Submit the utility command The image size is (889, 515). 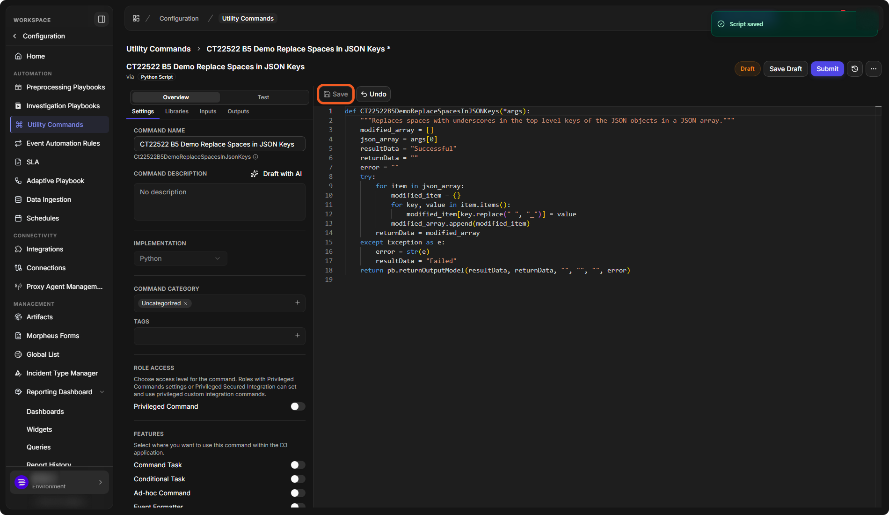(x=827, y=69)
